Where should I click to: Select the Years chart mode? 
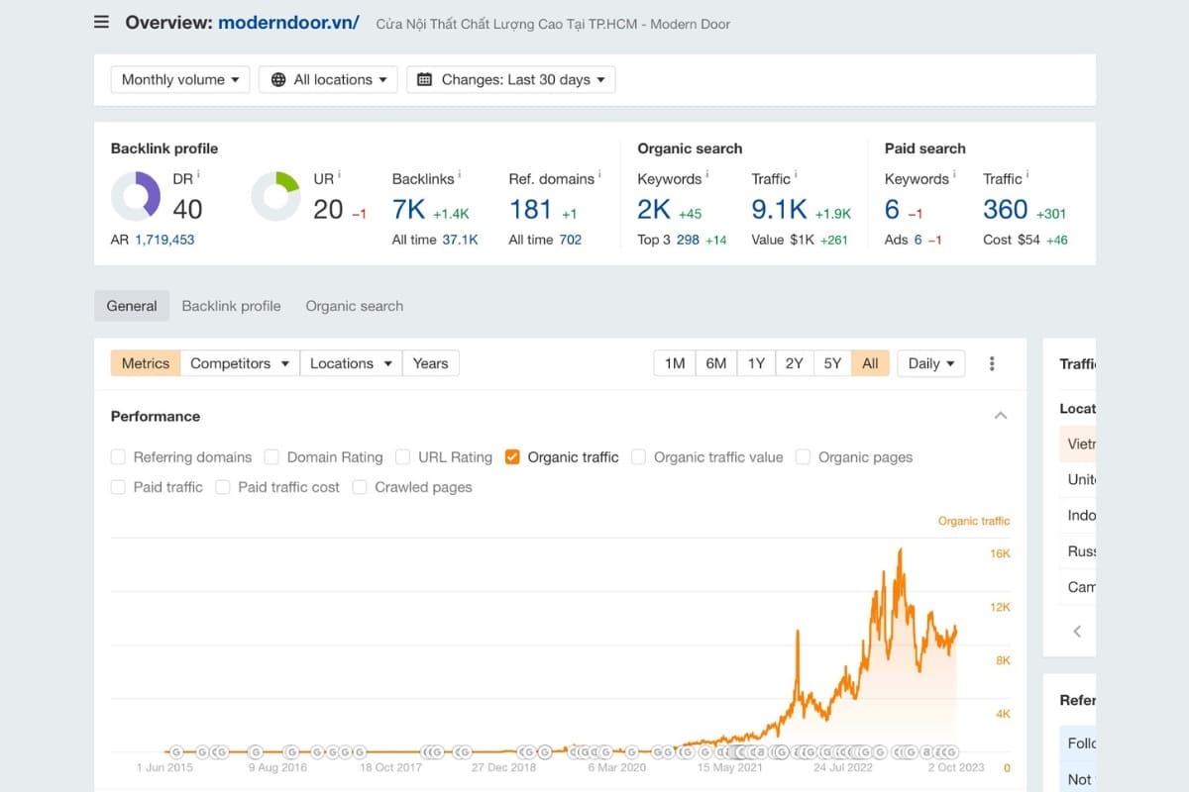tap(431, 363)
